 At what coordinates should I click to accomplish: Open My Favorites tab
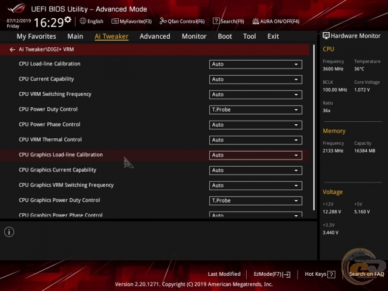[36, 36]
